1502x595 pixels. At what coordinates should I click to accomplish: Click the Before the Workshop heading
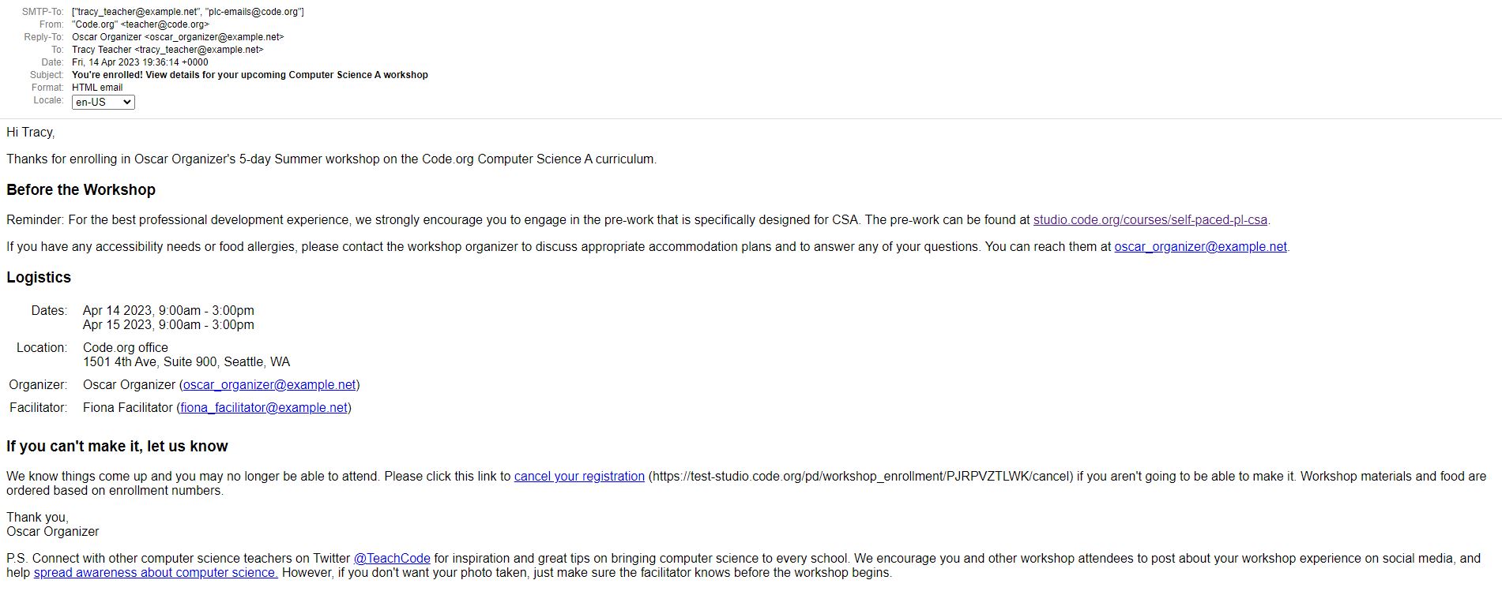tap(81, 190)
